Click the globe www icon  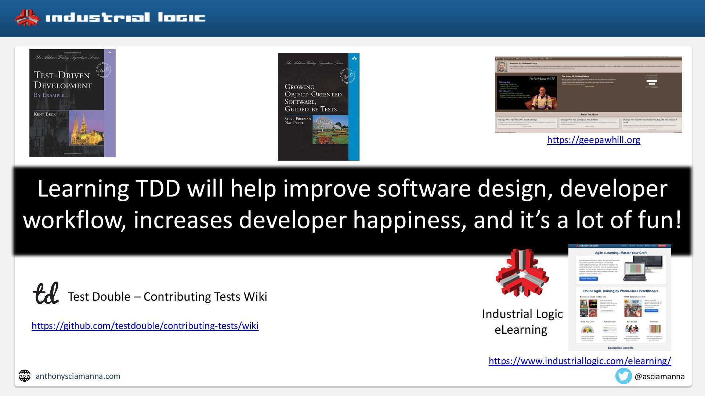[25, 376]
